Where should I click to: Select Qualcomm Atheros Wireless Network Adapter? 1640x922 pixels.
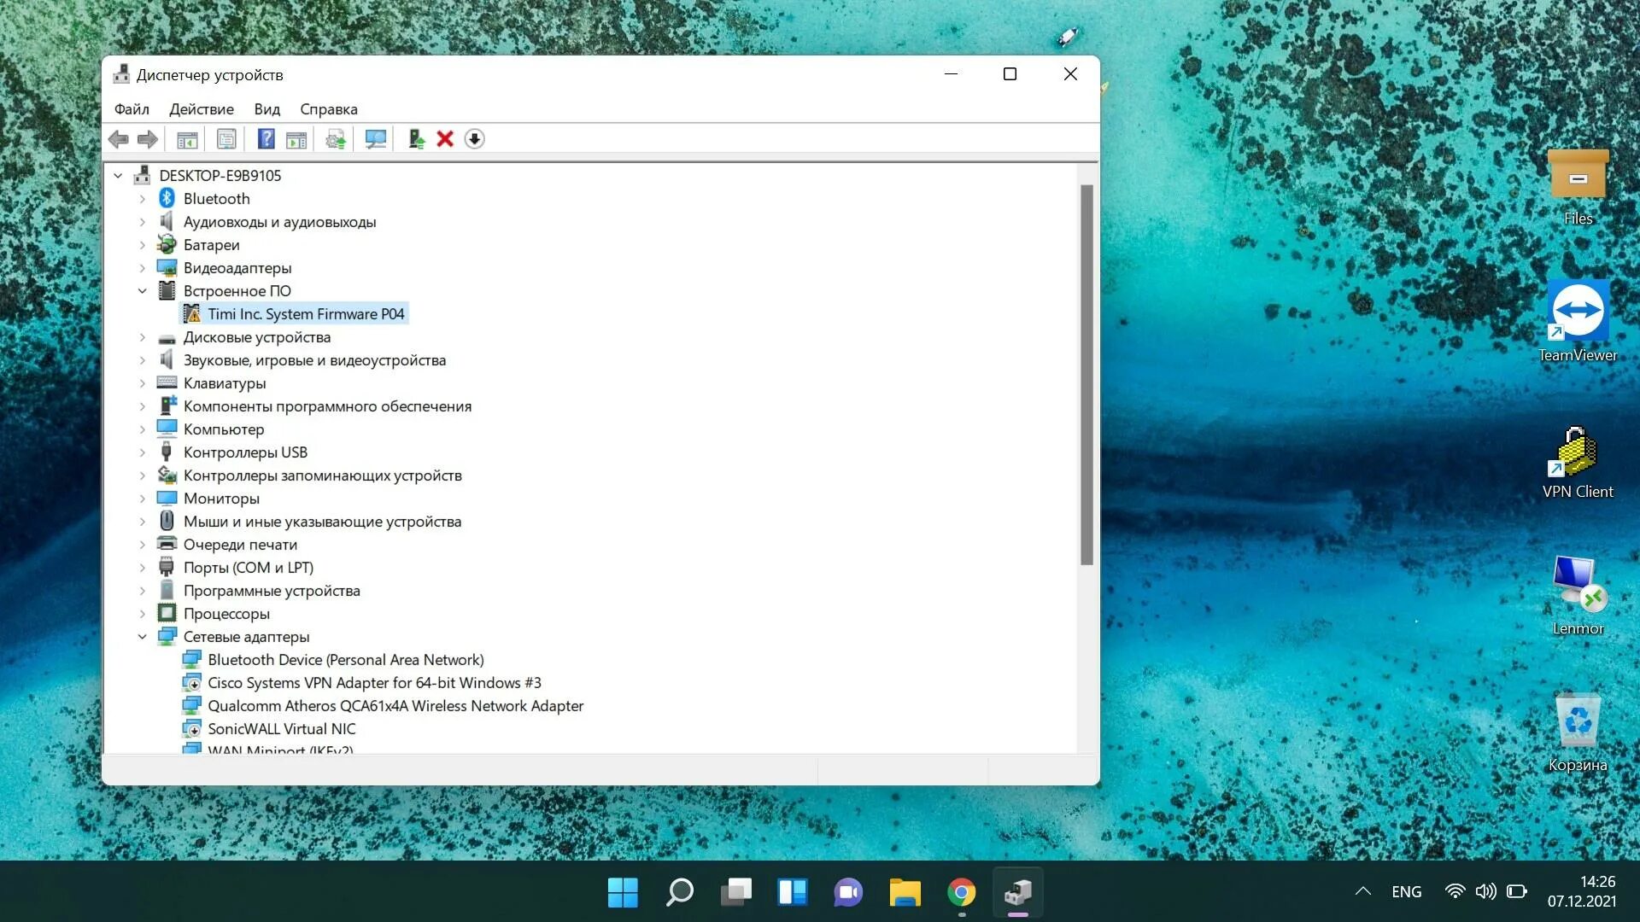[x=395, y=706]
